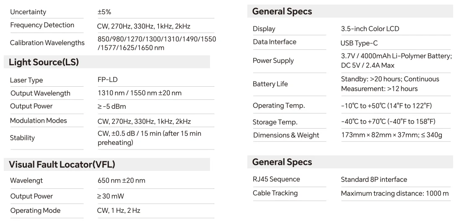This screenshot has height=222, width=459.
Task: Select the FP-LD laser type value
Action: click(x=107, y=80)
